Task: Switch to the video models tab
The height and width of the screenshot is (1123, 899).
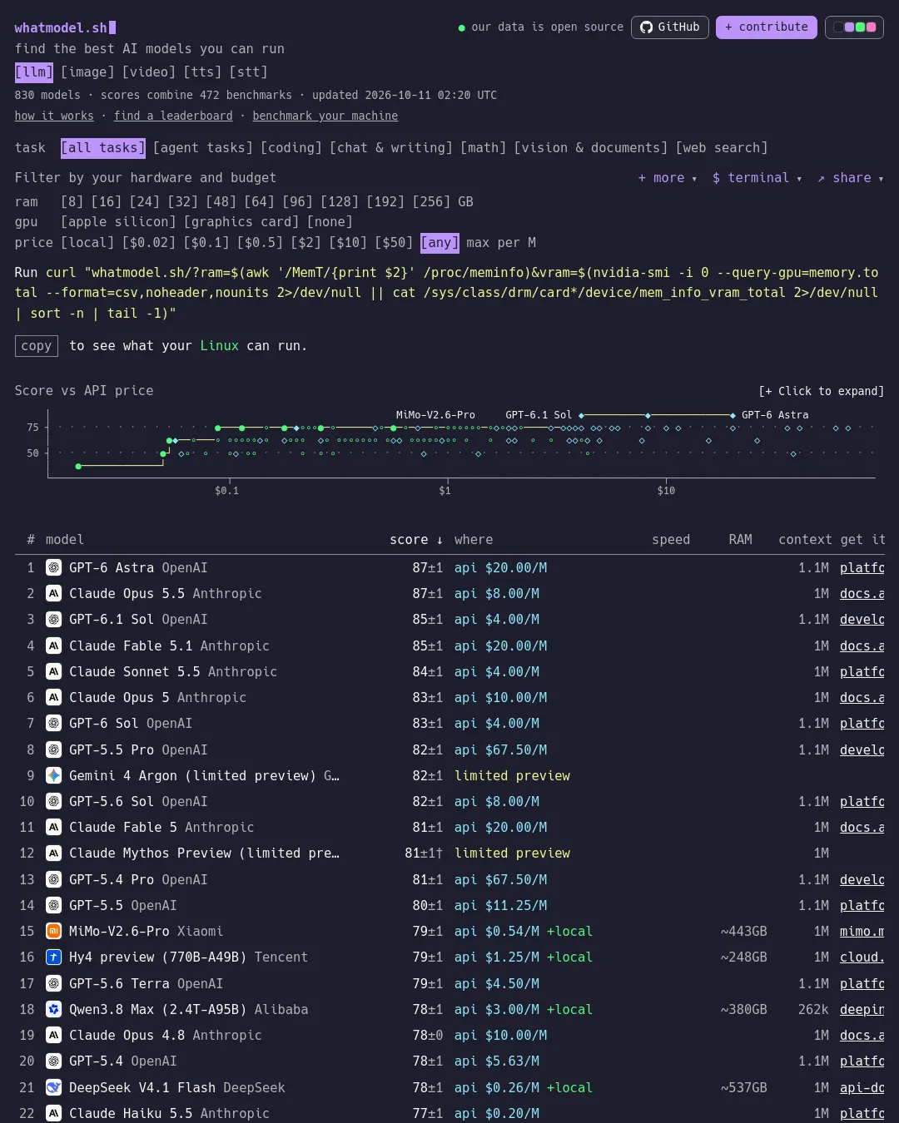Action: pos(149,72)
